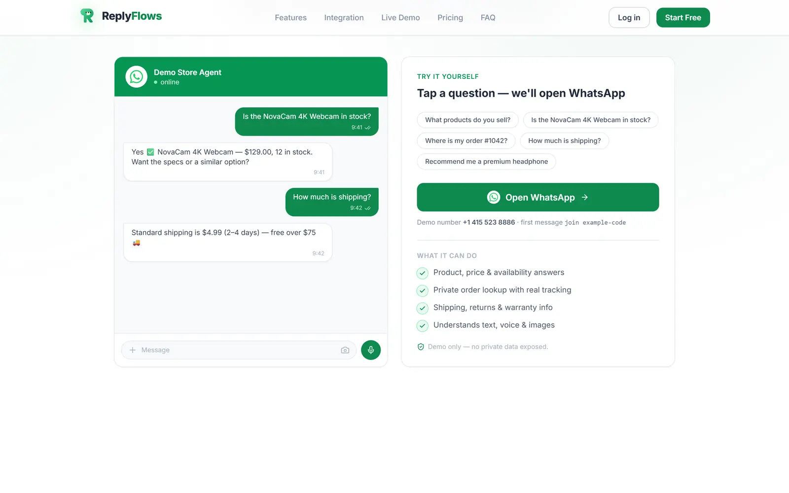
Task: Open the Integration nav item
Action: point(344,18)
